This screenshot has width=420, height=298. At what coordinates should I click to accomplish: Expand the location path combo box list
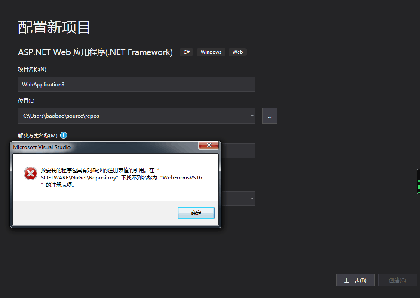(x=252, y=116)
